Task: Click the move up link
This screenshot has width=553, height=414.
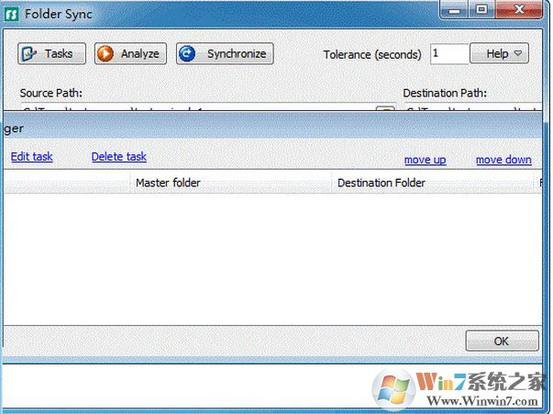Action: coord(425,160)
